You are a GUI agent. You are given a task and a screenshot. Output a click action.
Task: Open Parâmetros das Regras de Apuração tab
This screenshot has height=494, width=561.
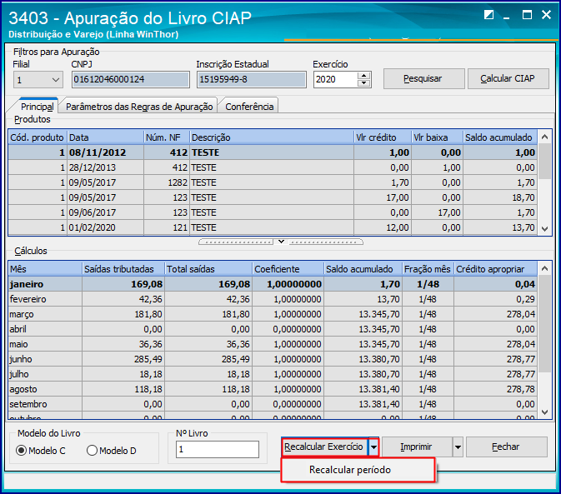(x=139, y=107)
